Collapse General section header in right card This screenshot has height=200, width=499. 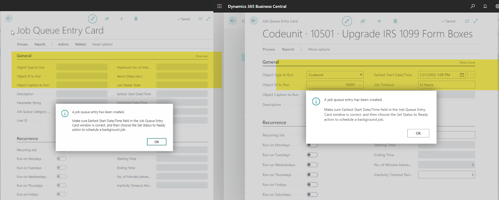click(x=271, y=62)
